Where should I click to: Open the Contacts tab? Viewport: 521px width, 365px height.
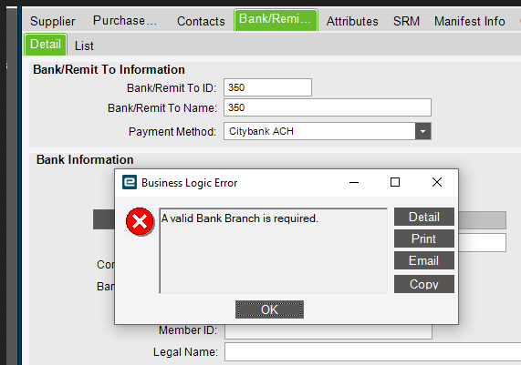(x=201, y=21)
